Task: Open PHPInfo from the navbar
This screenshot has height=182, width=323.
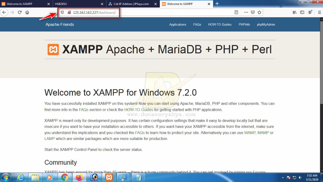Action: (x=244, y=24)
